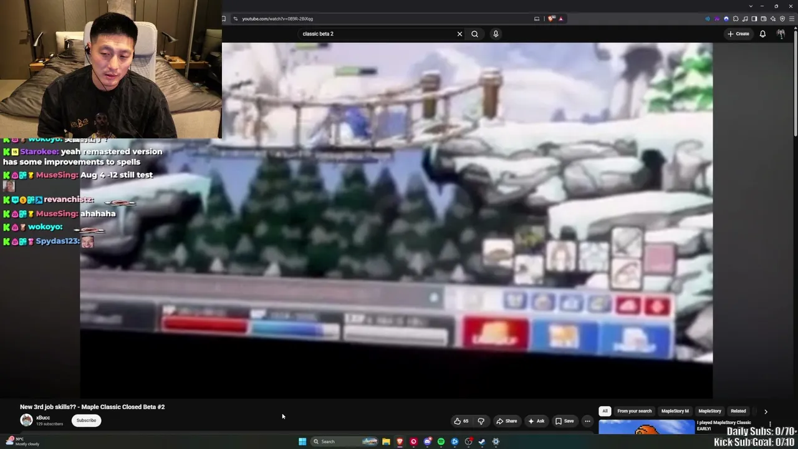This screenshot has height=449, width=798.
Task: Click the YouTube search magnifier button
Action: pos(474,34)
